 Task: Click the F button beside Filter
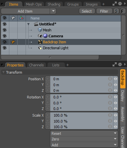click(123, 11)
